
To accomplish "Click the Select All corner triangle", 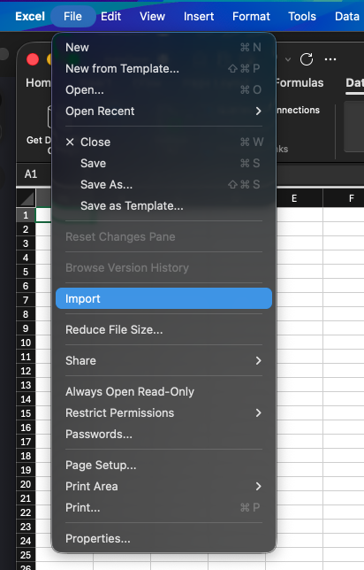I will pos(27,198).
